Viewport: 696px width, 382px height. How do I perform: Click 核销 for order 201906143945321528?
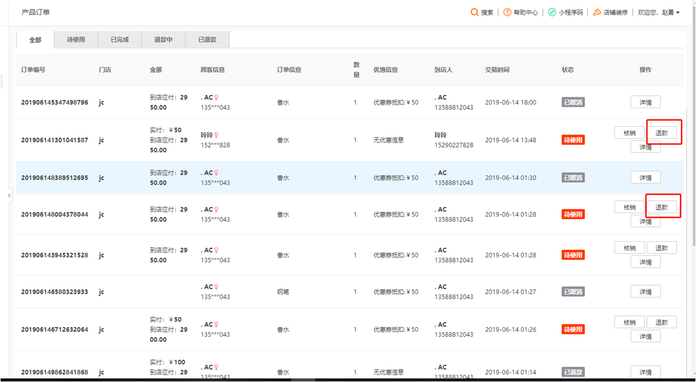pyautogui.click(x=629, y=248)
